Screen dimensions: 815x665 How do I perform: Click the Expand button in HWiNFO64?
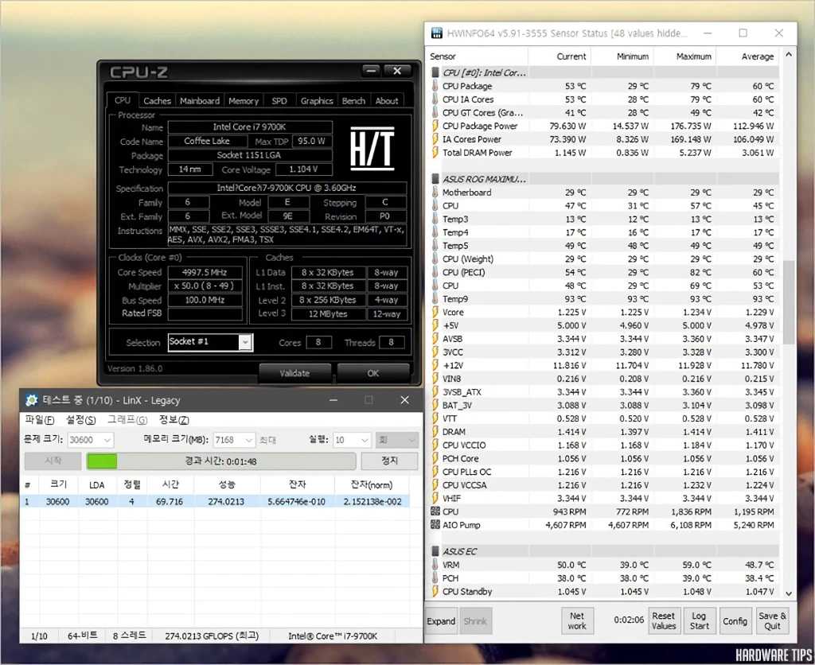[441, 620]
